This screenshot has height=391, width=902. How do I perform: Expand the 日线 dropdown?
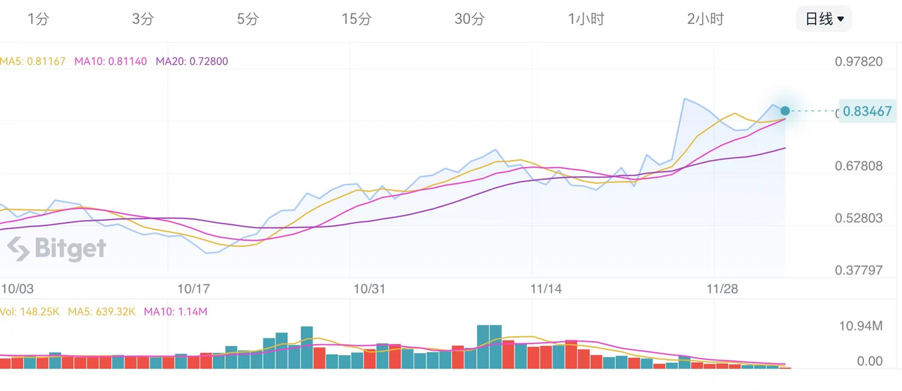click(x=824, y=19)
